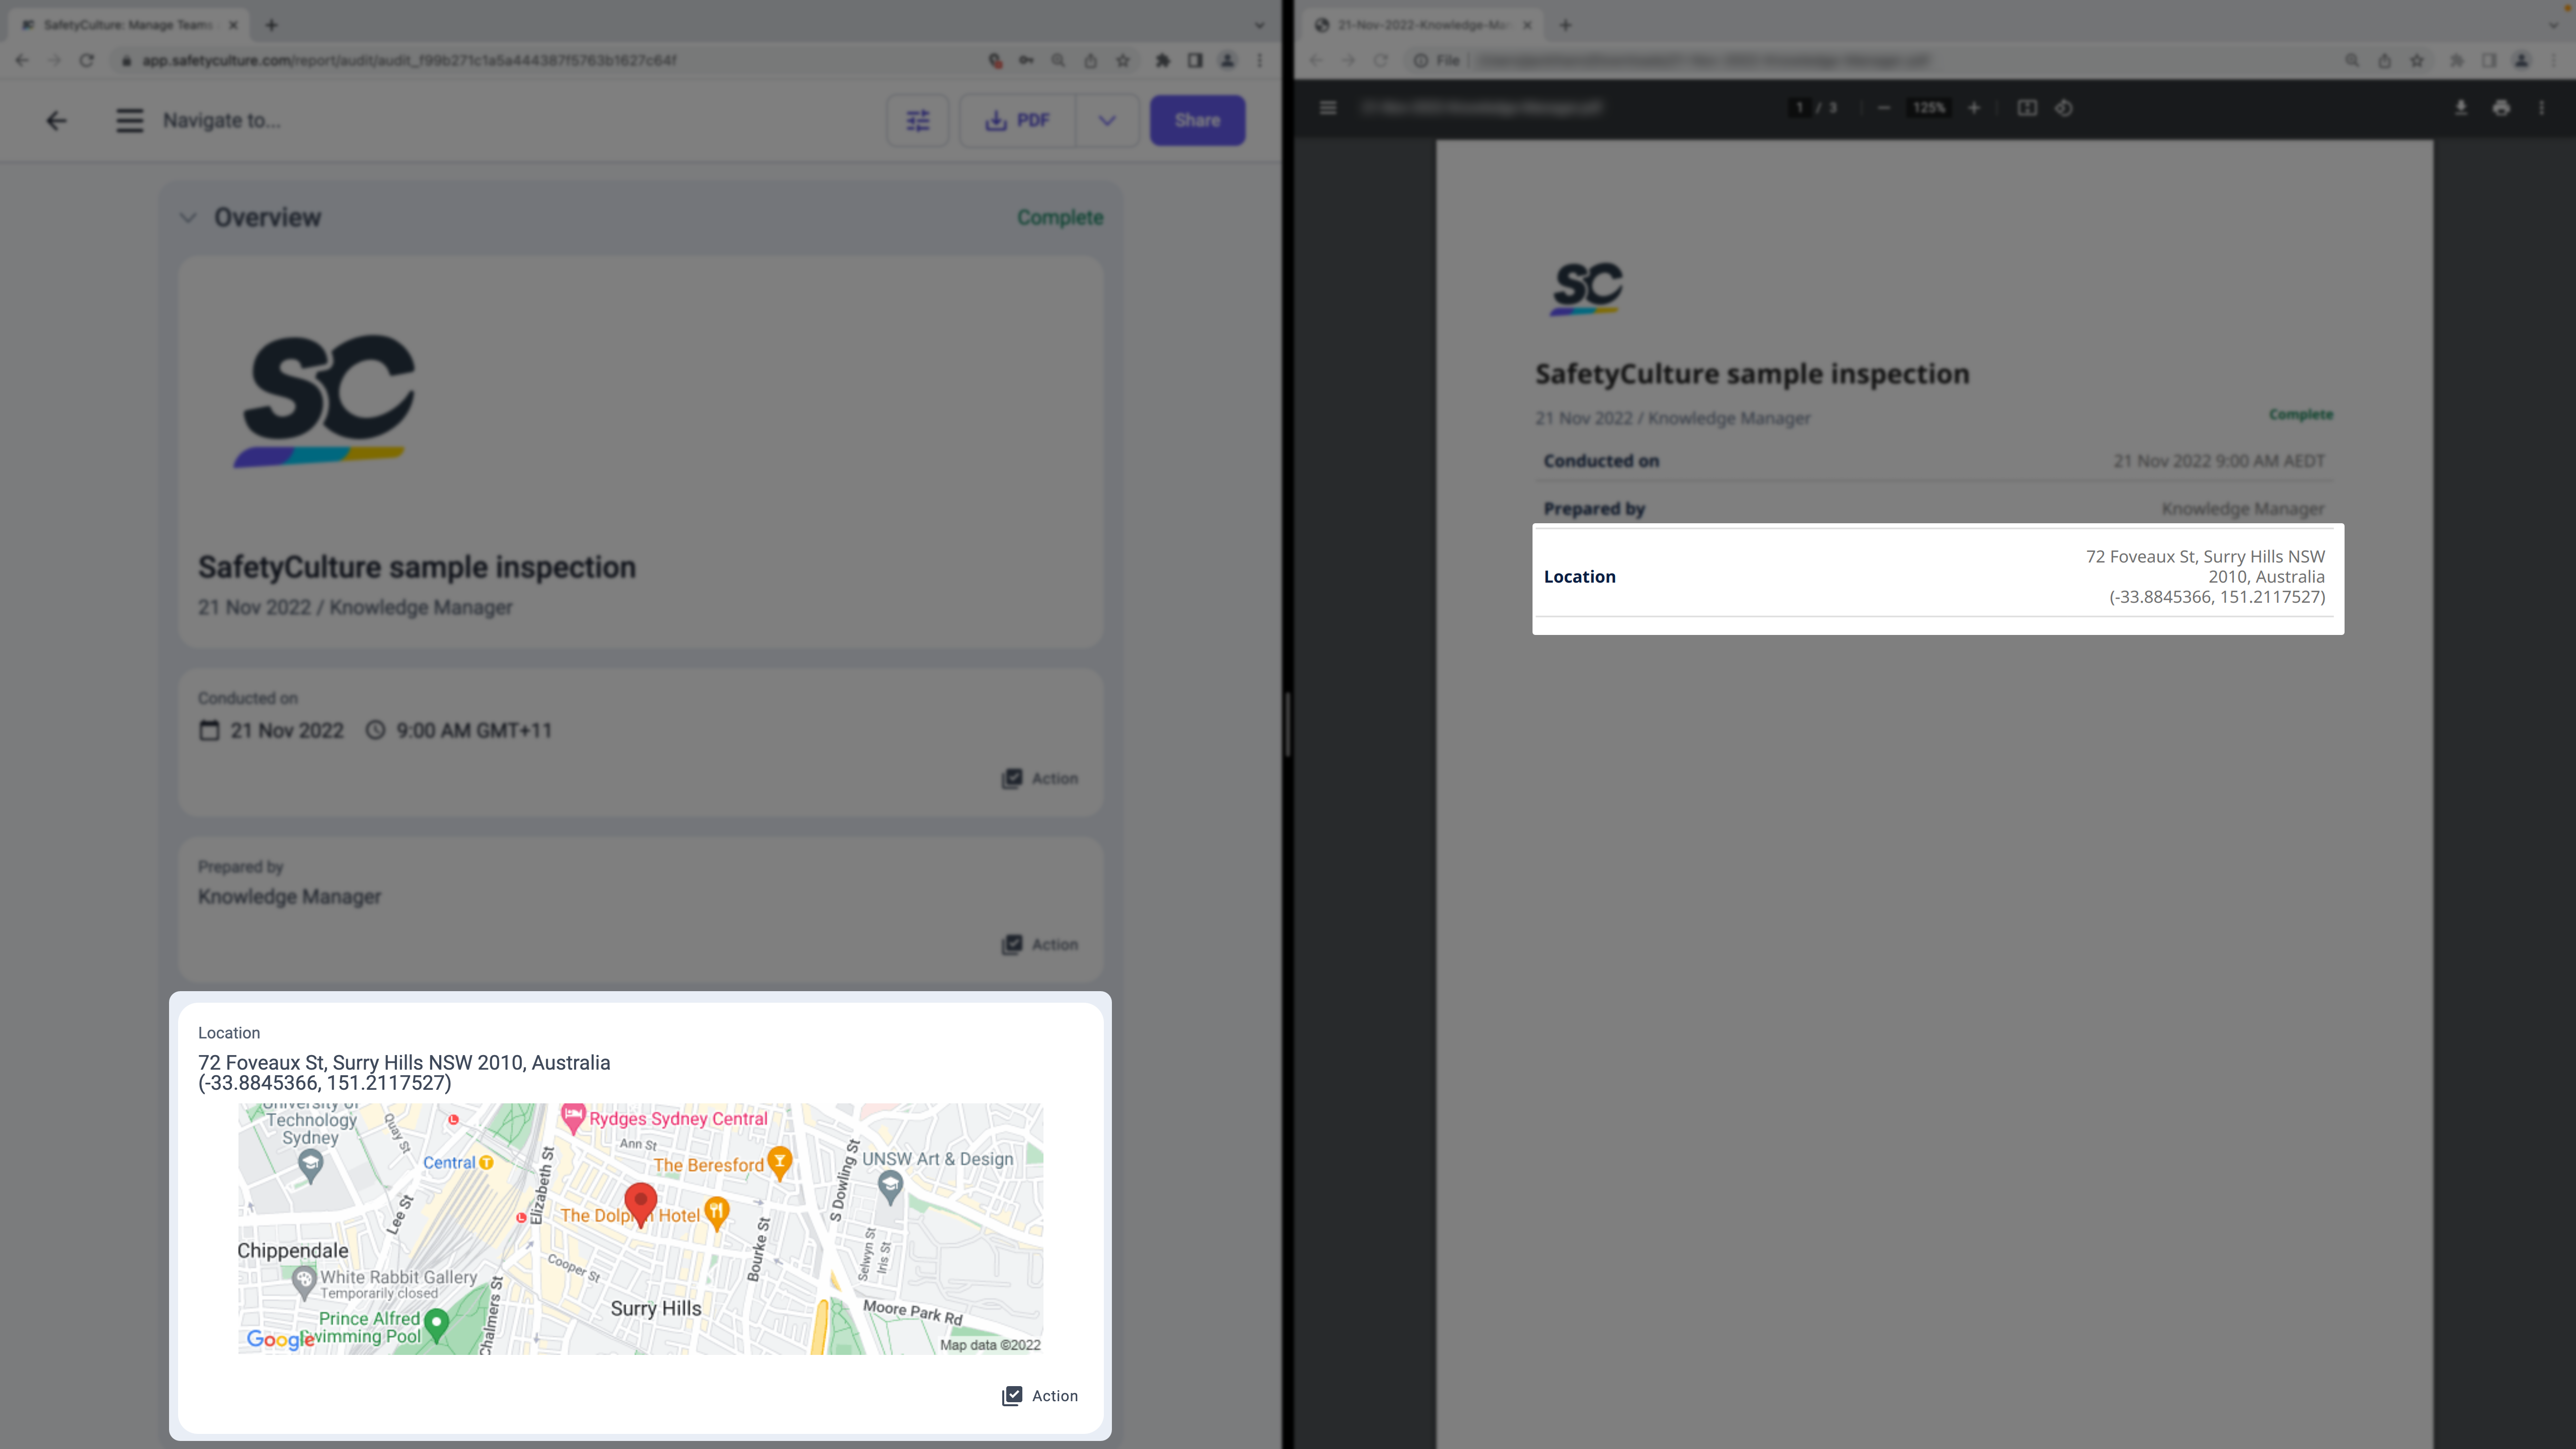Click the back arrow in report header

[x=56, y=121]
